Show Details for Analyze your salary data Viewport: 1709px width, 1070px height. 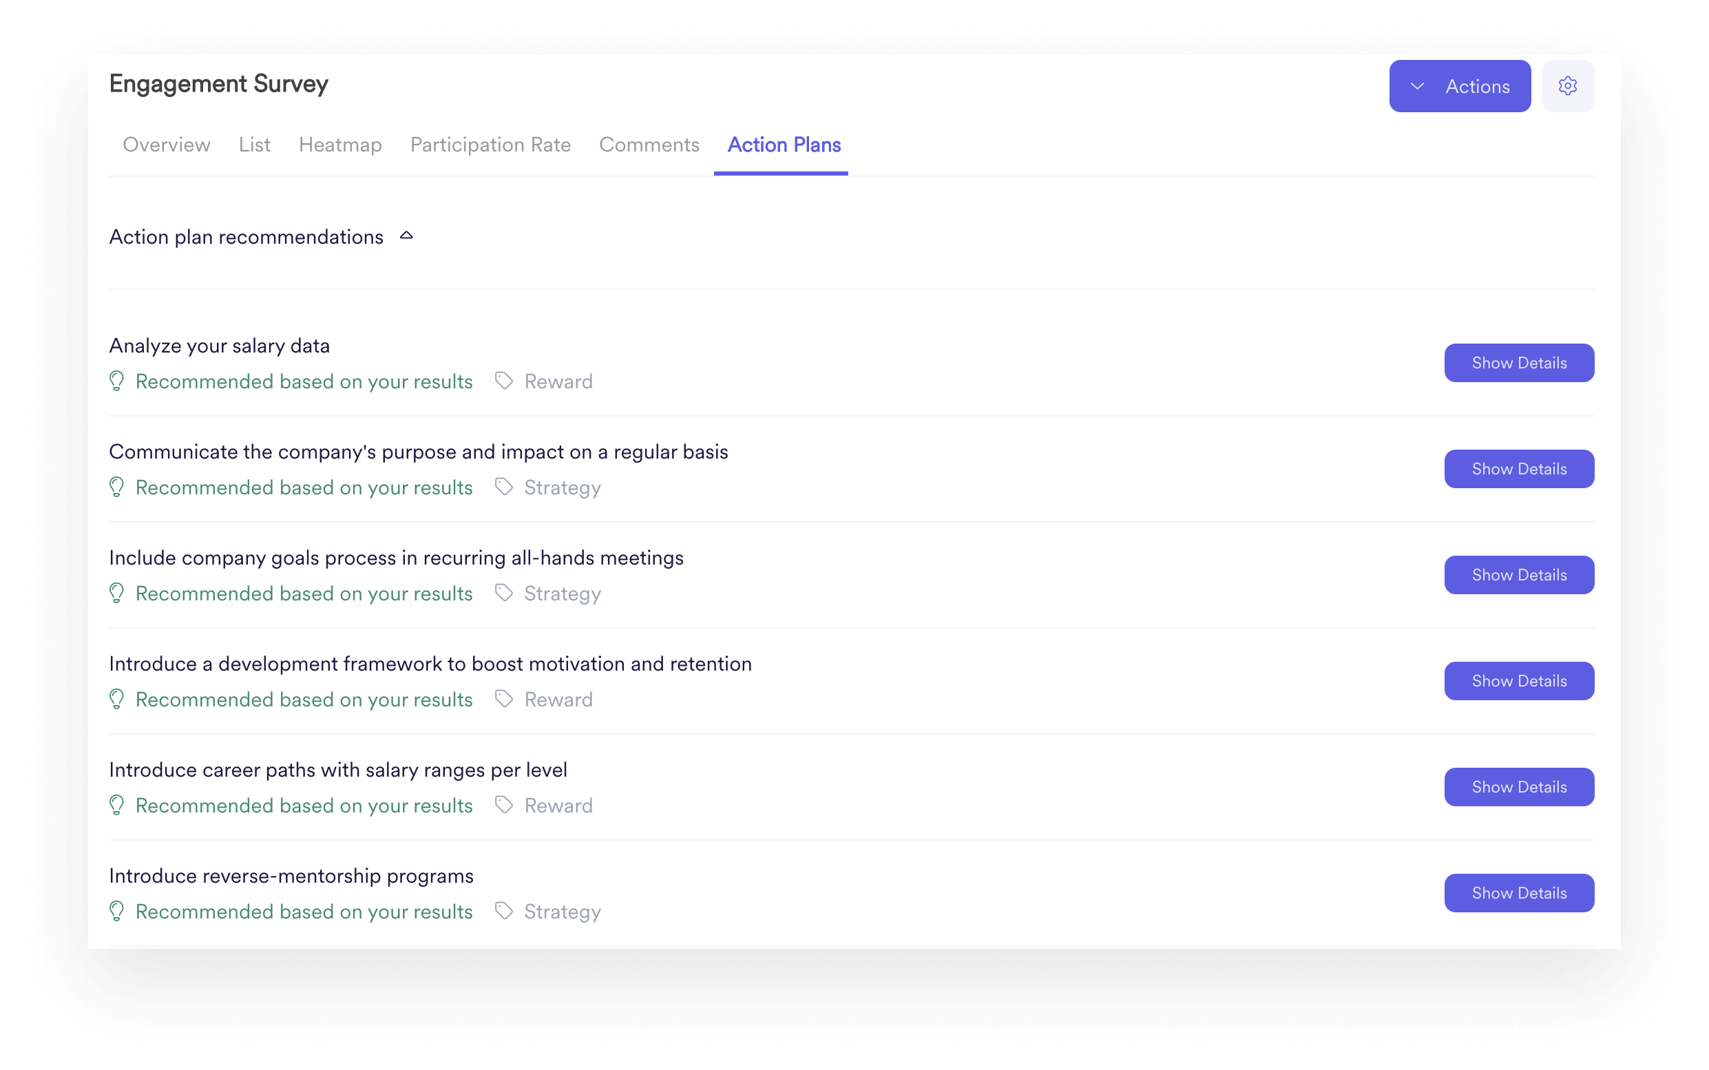1518,361
